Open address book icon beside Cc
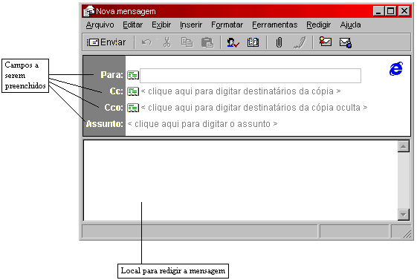 [x=133, y=91]
